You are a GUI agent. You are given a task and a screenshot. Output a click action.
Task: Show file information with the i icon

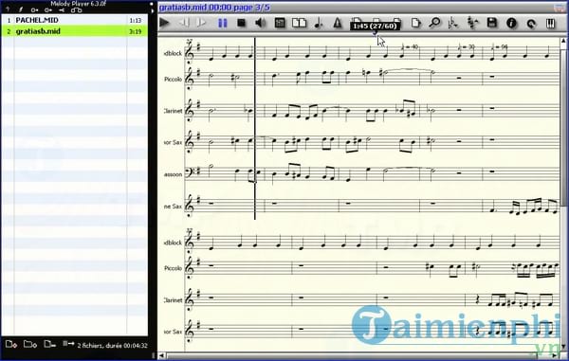coord(511,23)
